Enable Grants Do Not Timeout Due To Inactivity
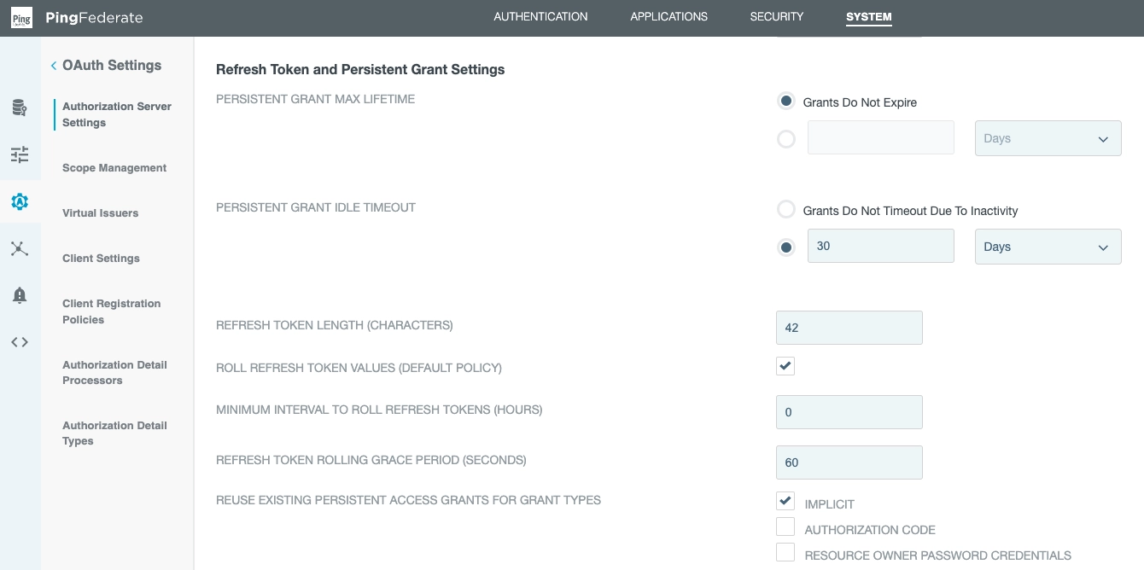 (786, 210)
